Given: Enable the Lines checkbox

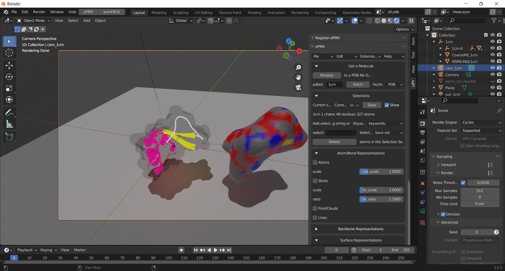Looking at the screenshot, I should 315,218.
